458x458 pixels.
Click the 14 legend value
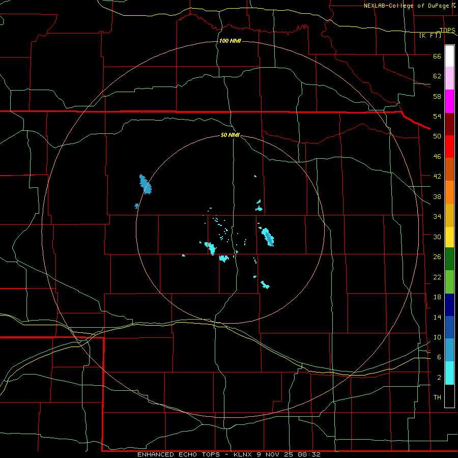tap(437, 318)
